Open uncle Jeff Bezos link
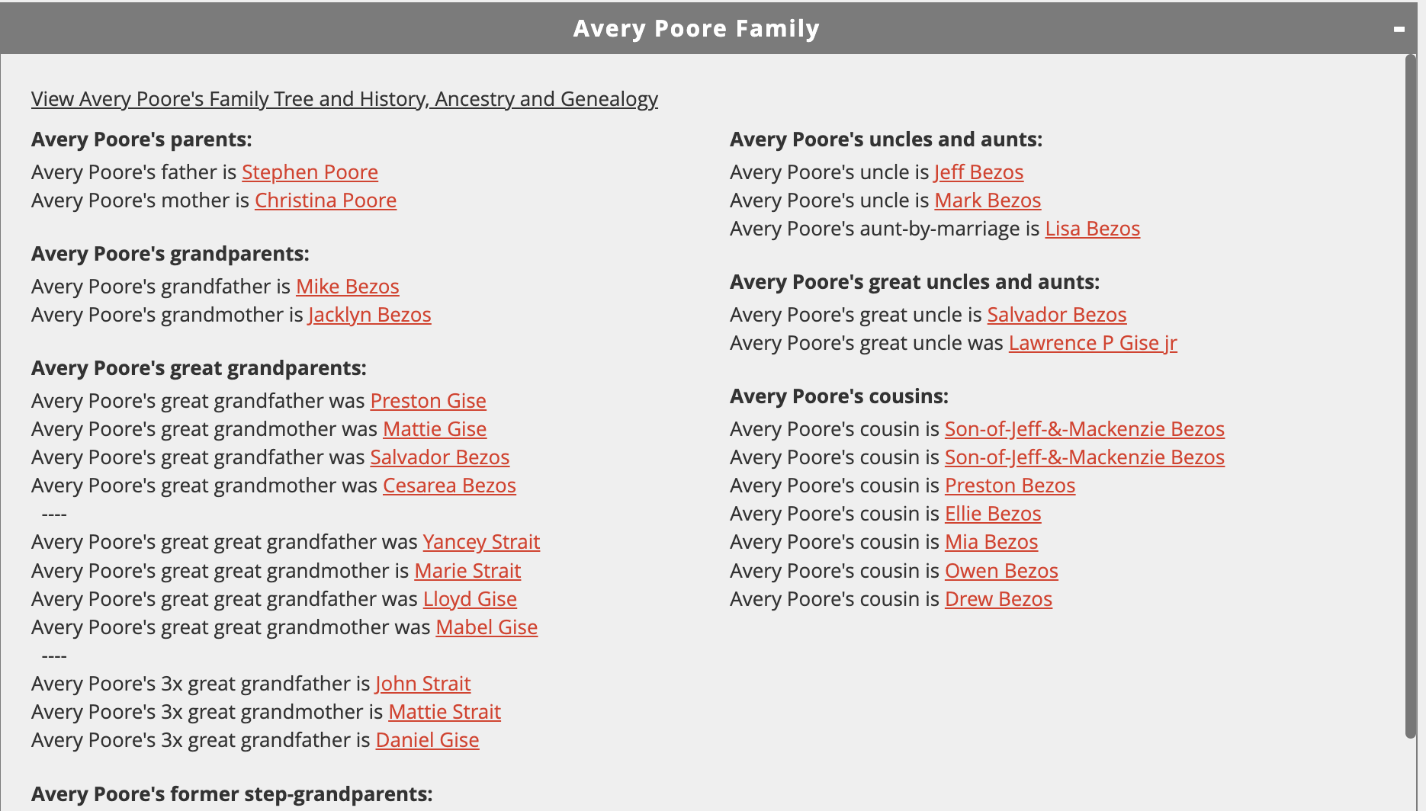 (x=978, y=172)
